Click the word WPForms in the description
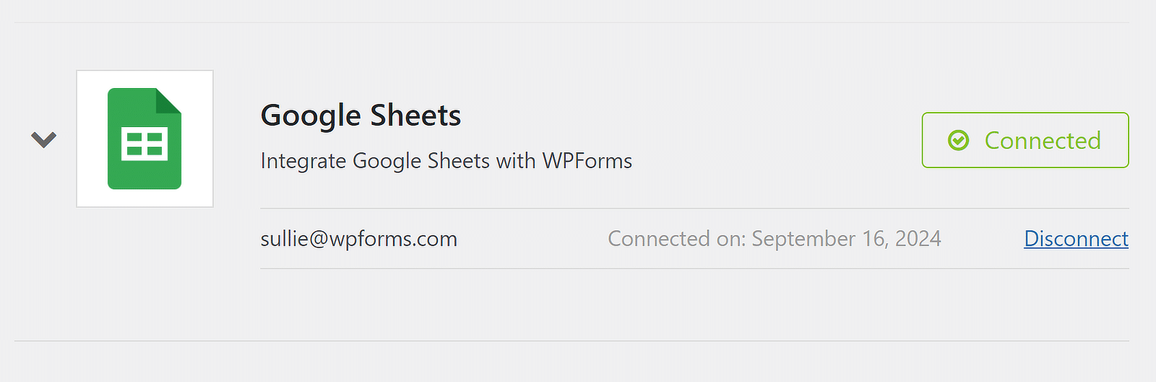Image resolution: width=1156 pixels, height=382 pixels. tap(587, 160)
